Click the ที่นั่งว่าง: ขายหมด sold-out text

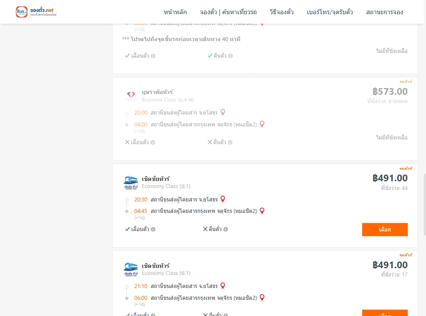[x=387, y=101]
